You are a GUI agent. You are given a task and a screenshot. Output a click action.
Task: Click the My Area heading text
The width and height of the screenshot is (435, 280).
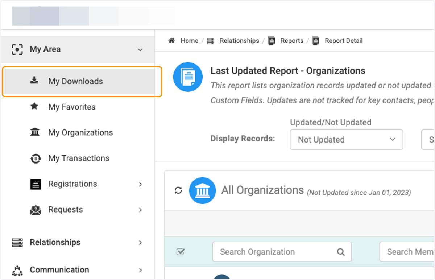[45, 49]
